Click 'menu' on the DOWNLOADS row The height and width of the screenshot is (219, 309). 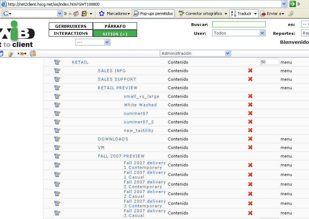pyautogui.click(x=286, y=139)
